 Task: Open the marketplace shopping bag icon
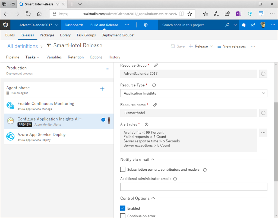pos(244,25)
